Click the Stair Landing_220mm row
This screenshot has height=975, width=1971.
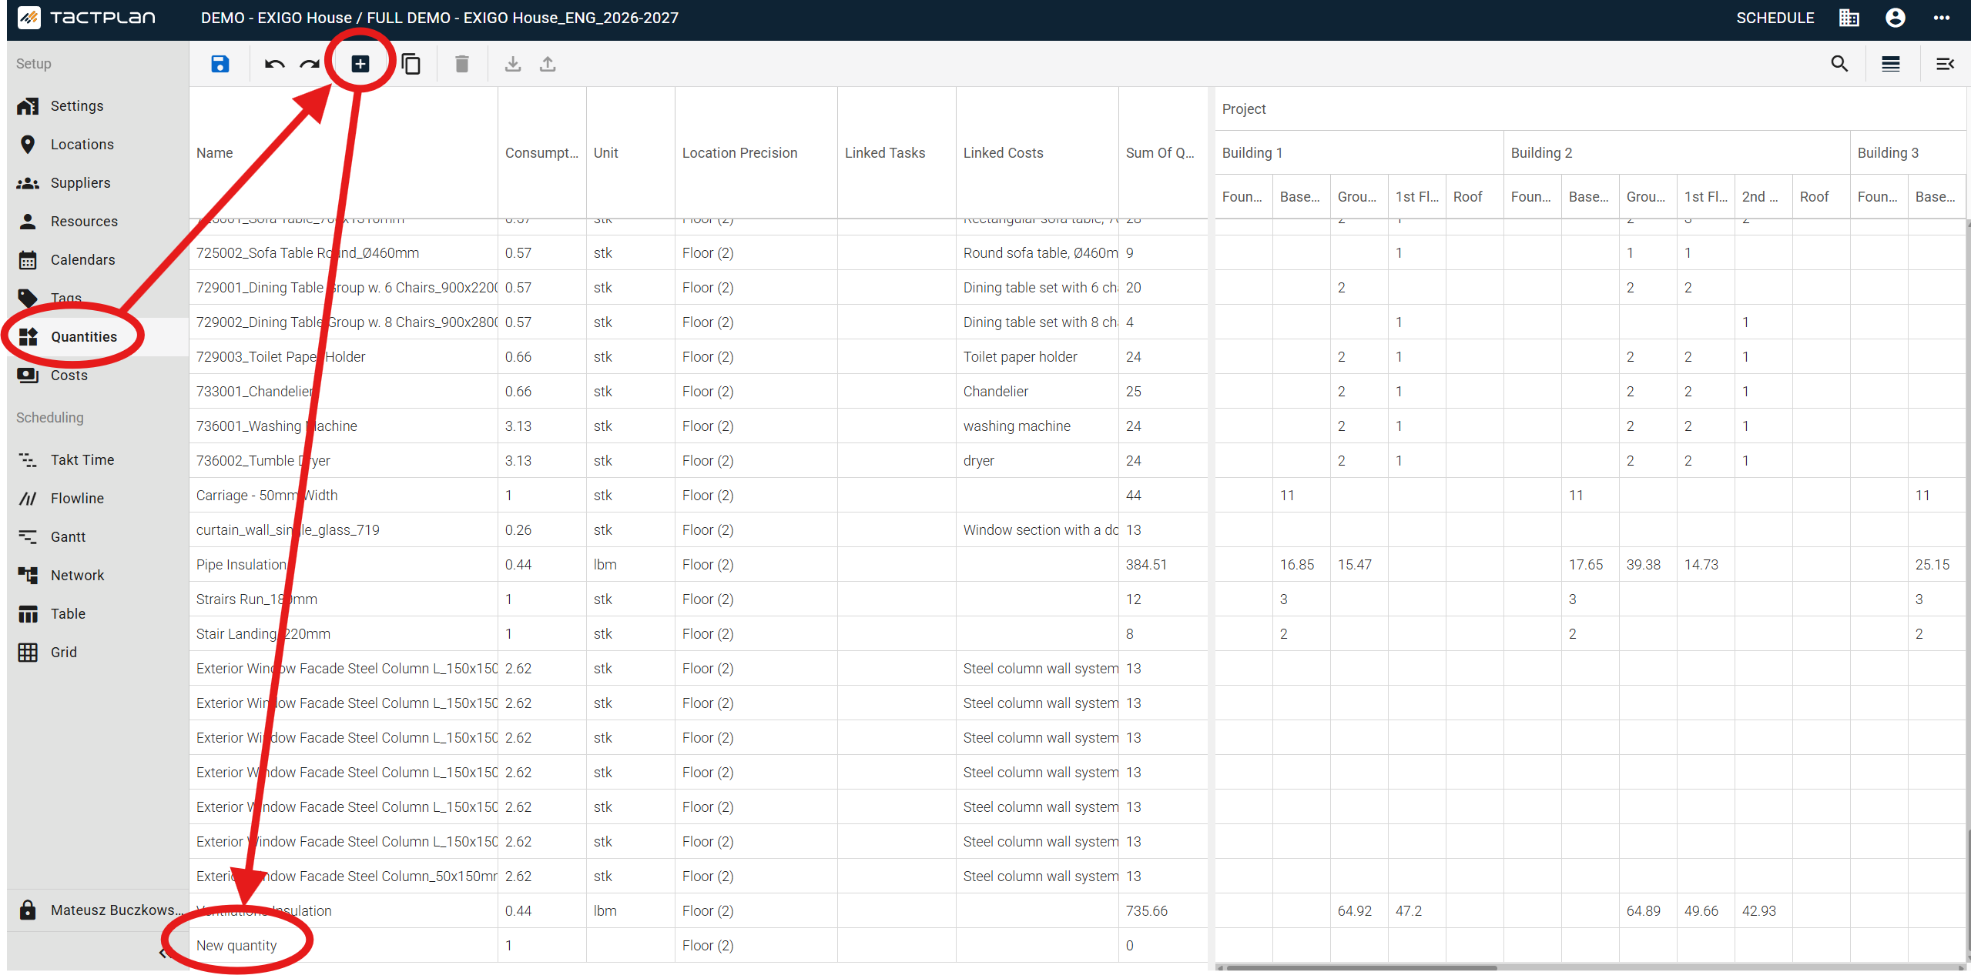pyautogui.click(x=344, y=634)
